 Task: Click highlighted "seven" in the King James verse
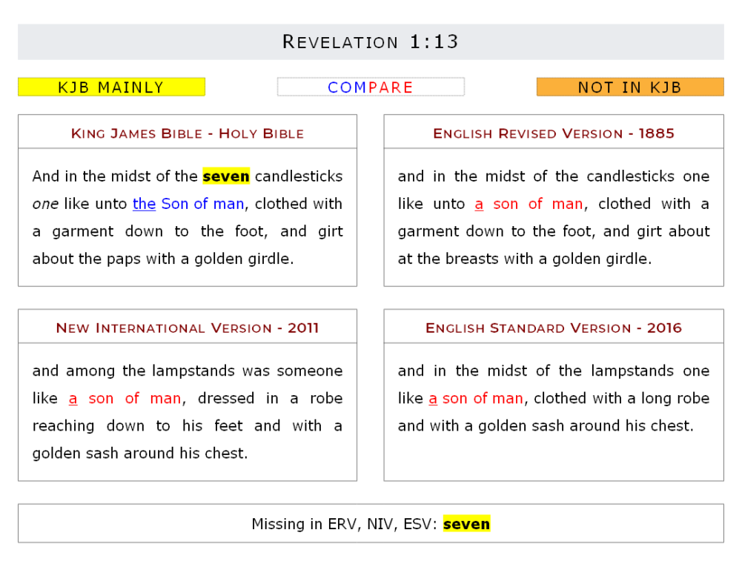point(226,176)
